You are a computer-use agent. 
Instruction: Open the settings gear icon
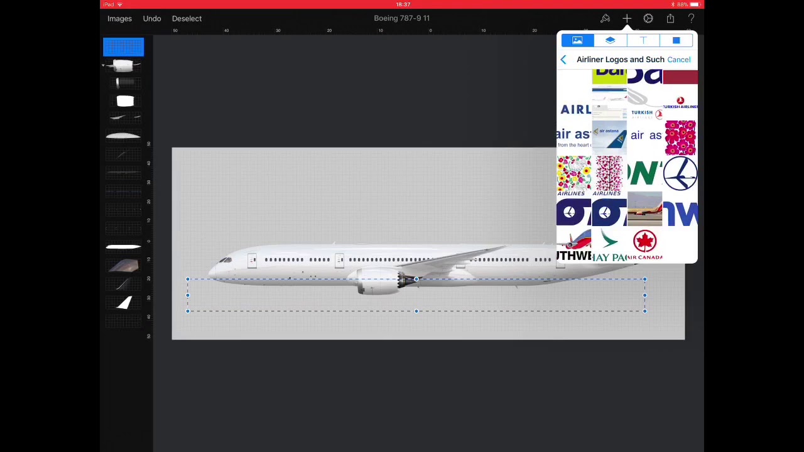[648, 19]
